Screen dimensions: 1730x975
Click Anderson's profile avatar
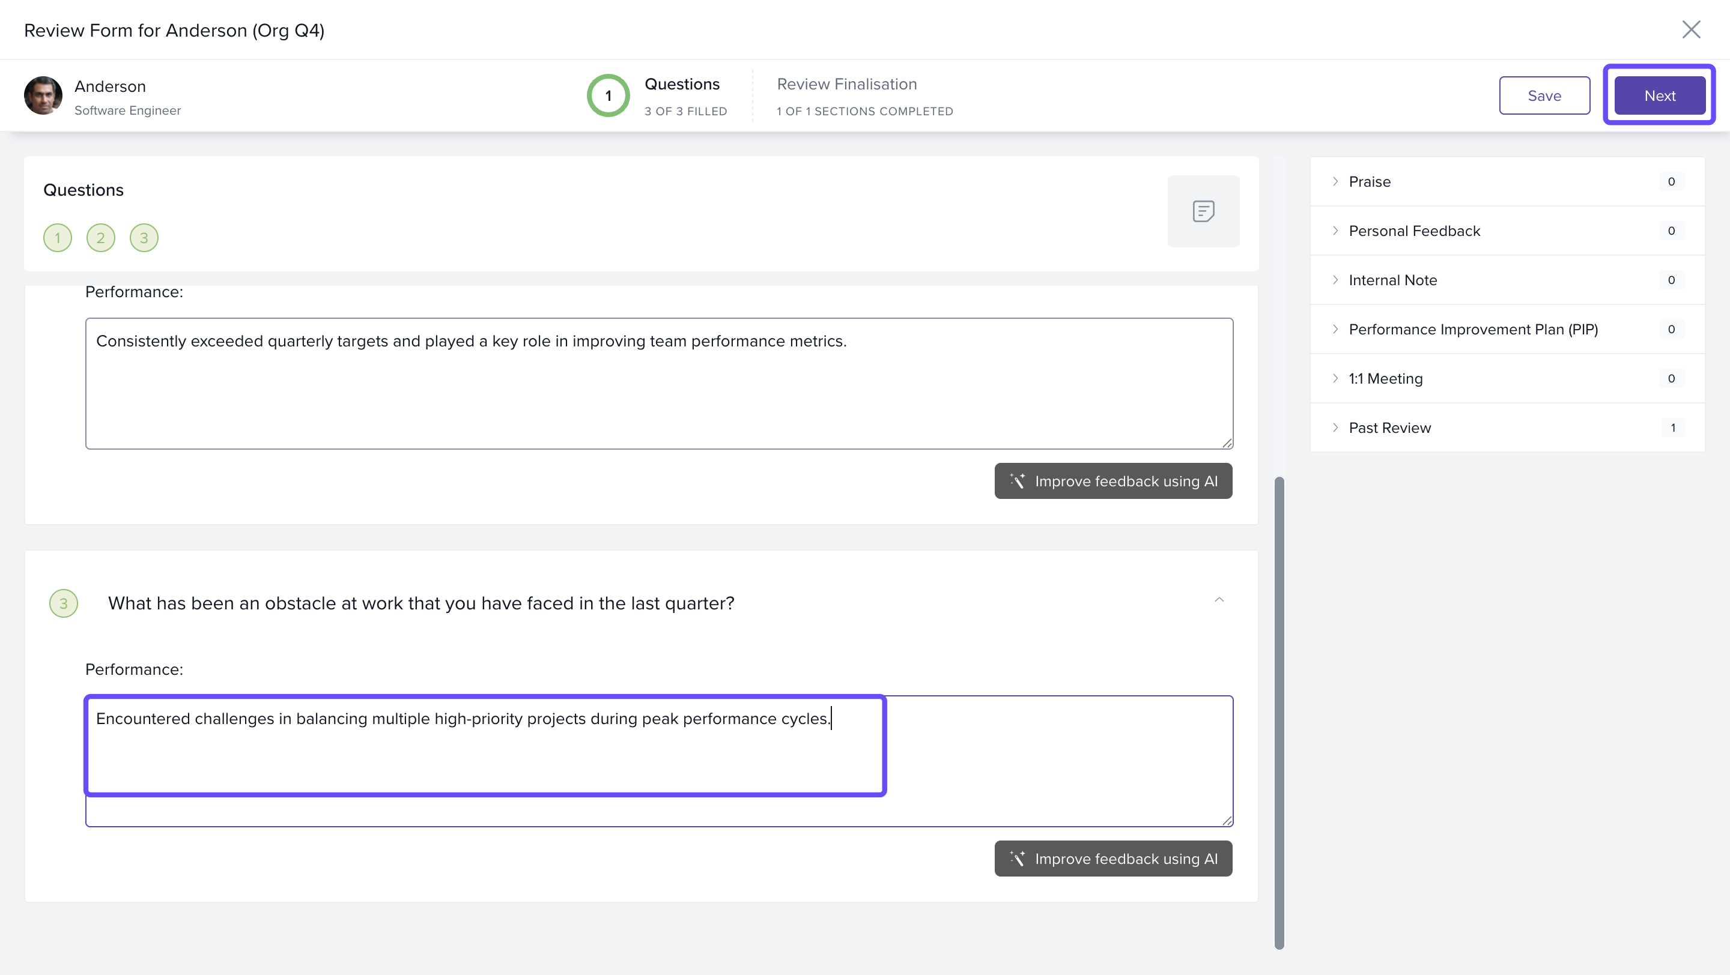coord(43,95)
